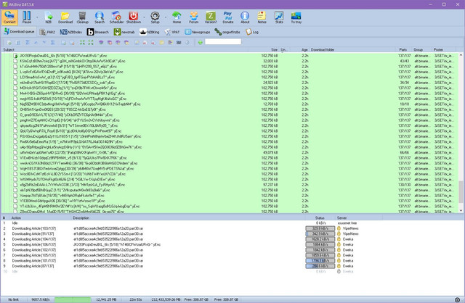
Task: Switch to the PAR2 tab
Action: (47, 32)
